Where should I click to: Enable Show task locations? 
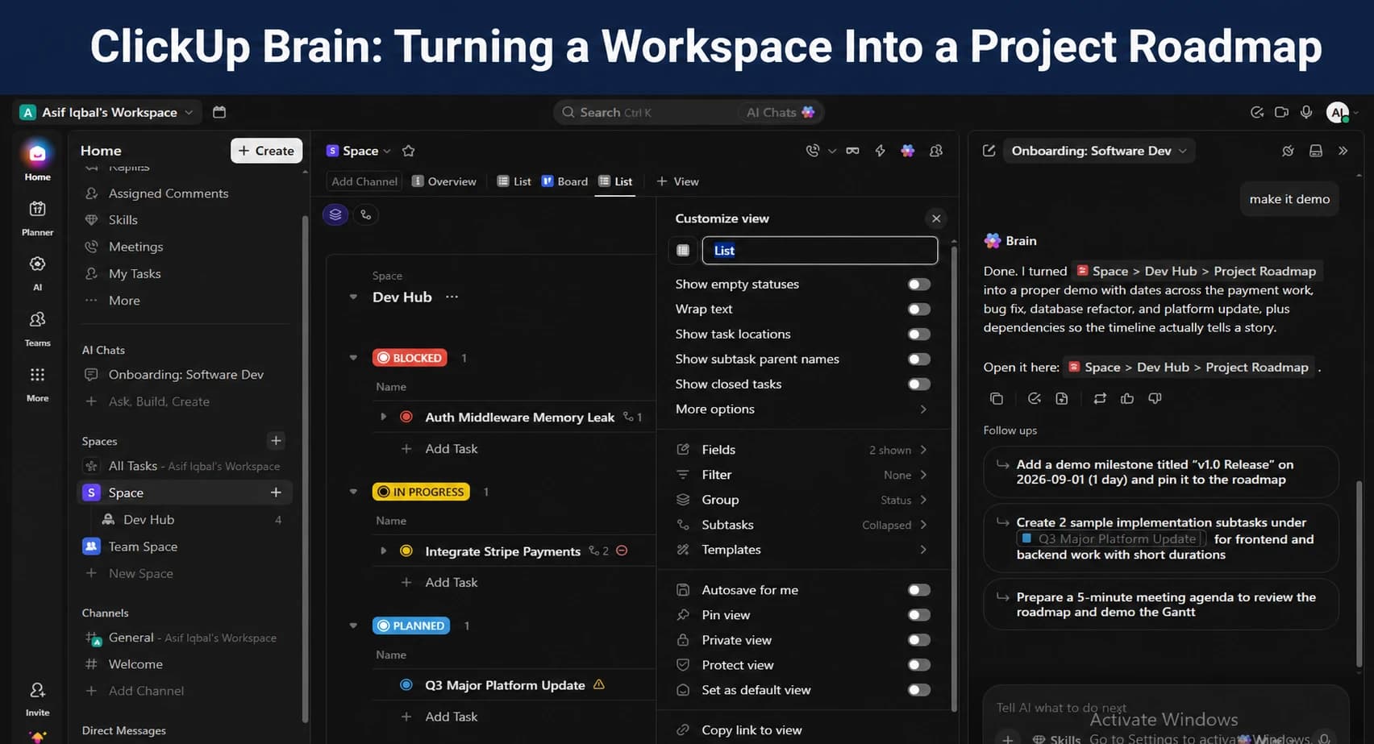point(919,335)
